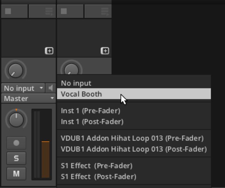Click the stop clip square on first track
The image size is (225, 188).
(x=8, y=11)
